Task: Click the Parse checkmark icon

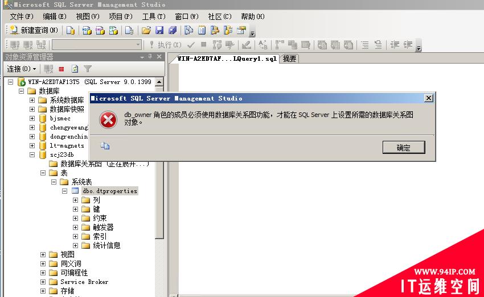Action: tap(191, 45)
